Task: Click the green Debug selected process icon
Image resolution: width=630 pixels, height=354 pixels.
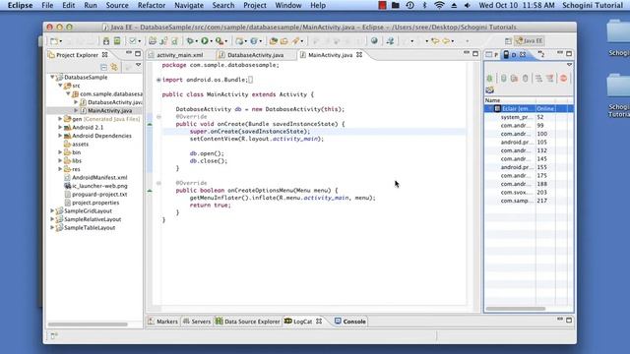Action: (x=489, y=79)
